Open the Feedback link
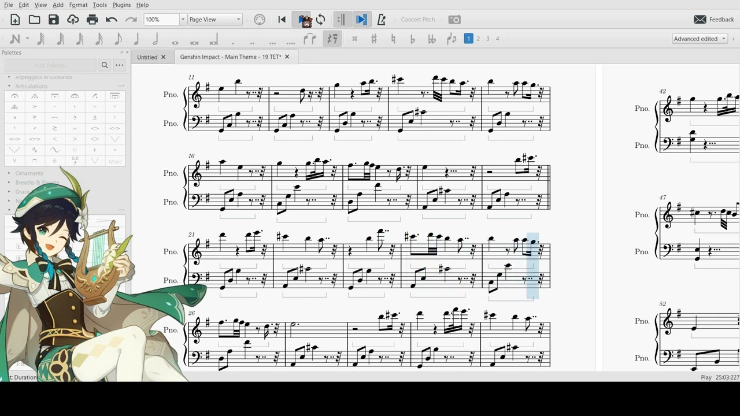The height and width of the screenshot is (416, 740). coord(714,20)
